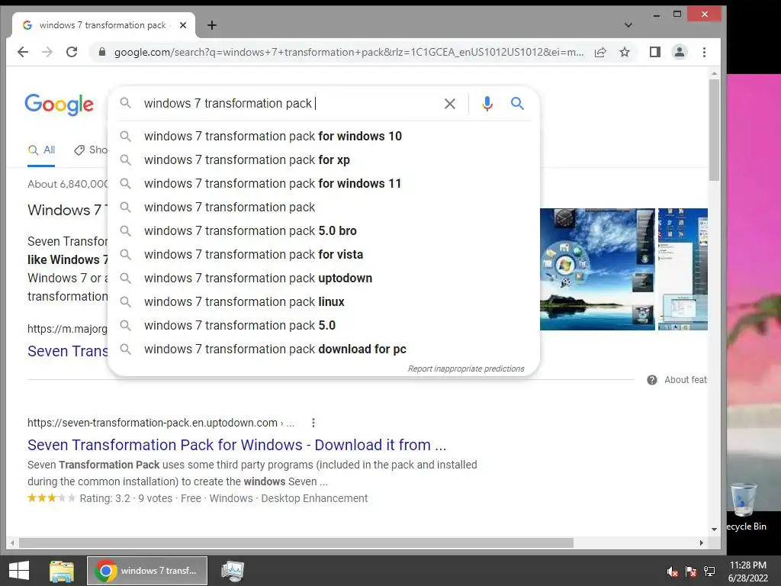Click the scroll up arrow
The image size is (781, 586).
pos(714,73)
